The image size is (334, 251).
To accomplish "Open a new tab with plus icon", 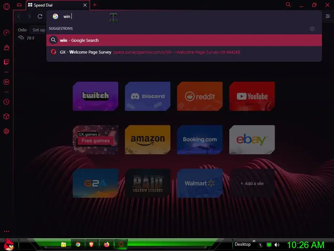I will click(95, 5).
